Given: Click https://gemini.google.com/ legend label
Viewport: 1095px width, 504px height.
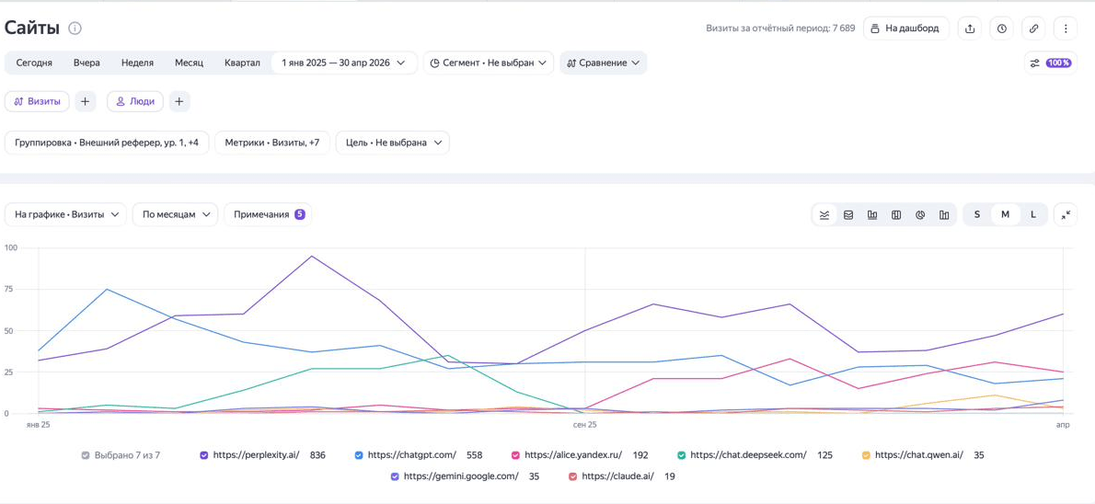Looking at the screenshot, I should 462,476.
